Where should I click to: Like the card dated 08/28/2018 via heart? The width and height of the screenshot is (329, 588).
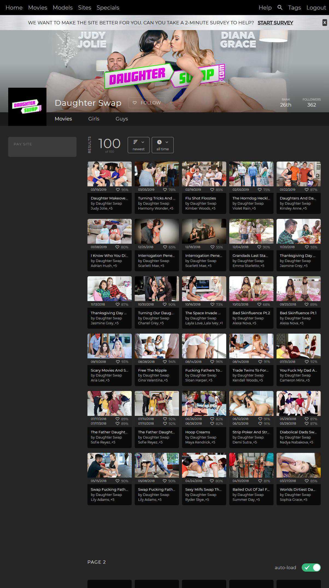165,362
